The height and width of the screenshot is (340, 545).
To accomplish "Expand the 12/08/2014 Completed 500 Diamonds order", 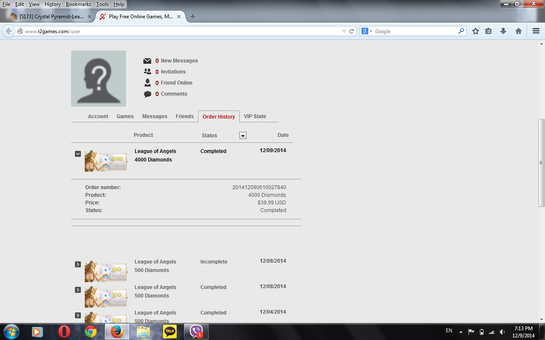I will click(78, 290).
